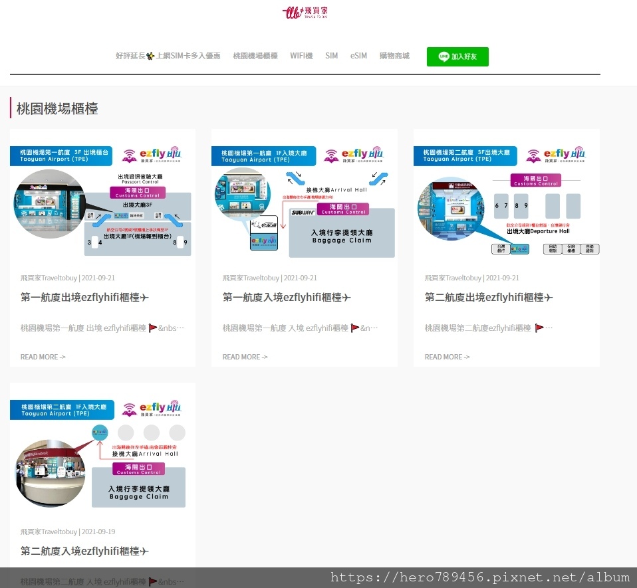Click author line dated 2021-09-21 on 第二航廈出境 card
Image resolution: width=637 pixels, height=588 pixels.
[471, 278]
